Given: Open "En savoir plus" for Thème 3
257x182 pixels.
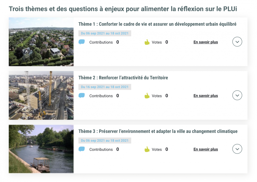Looking at the screenshot, I should [x=206, y=149].
